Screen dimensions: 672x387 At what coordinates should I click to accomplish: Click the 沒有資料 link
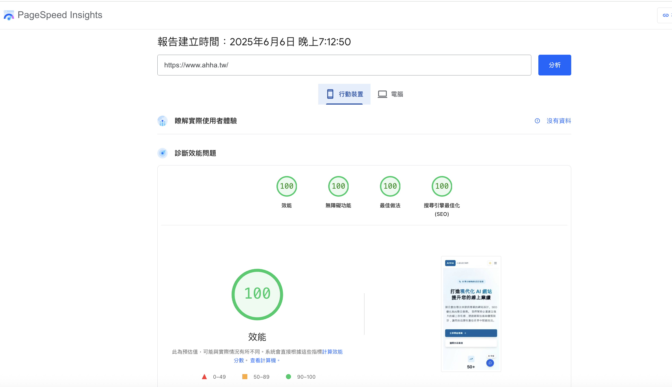click(559, 121)
